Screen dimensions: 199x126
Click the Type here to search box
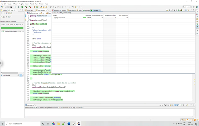coord(23,124)
